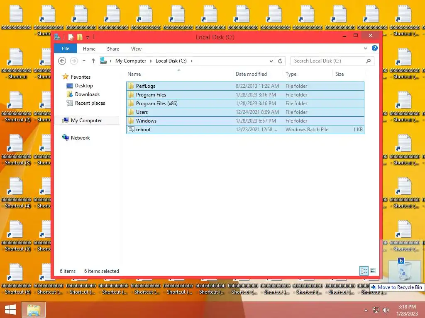
Task: Switch to Large icons view button
Action: coord(373,271)
